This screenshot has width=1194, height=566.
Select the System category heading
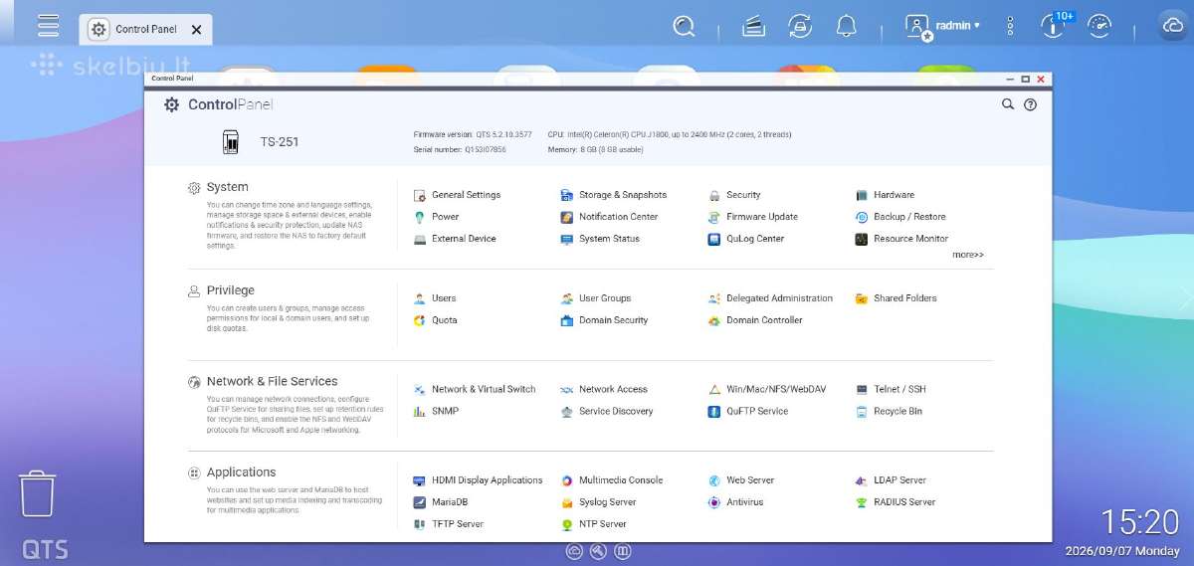click(228, 187)
